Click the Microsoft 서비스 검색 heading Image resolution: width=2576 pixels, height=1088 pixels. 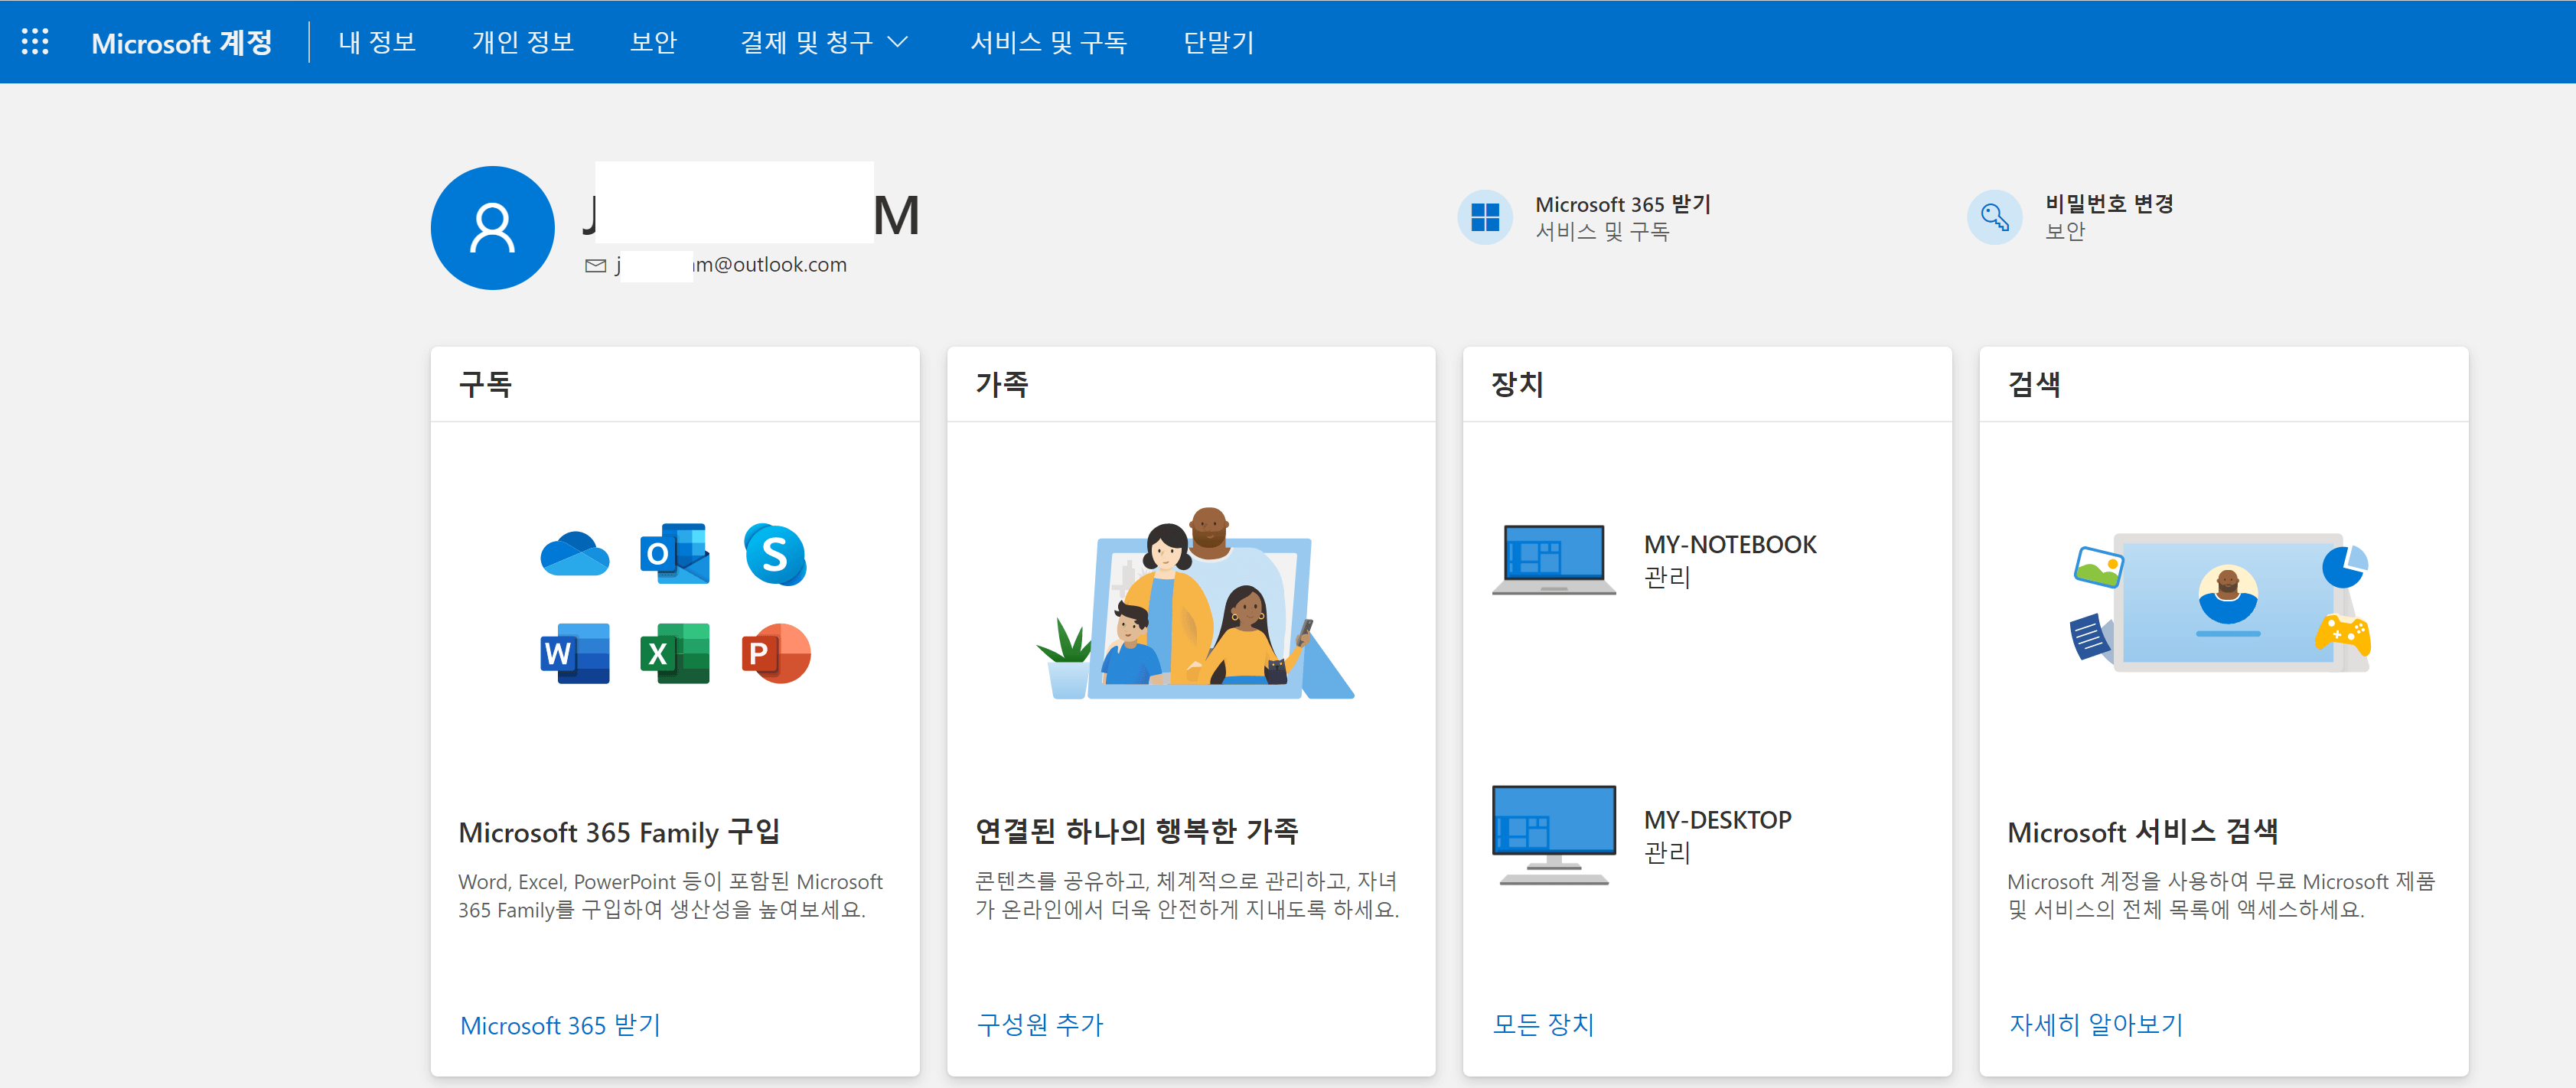tap(2143, 832)
